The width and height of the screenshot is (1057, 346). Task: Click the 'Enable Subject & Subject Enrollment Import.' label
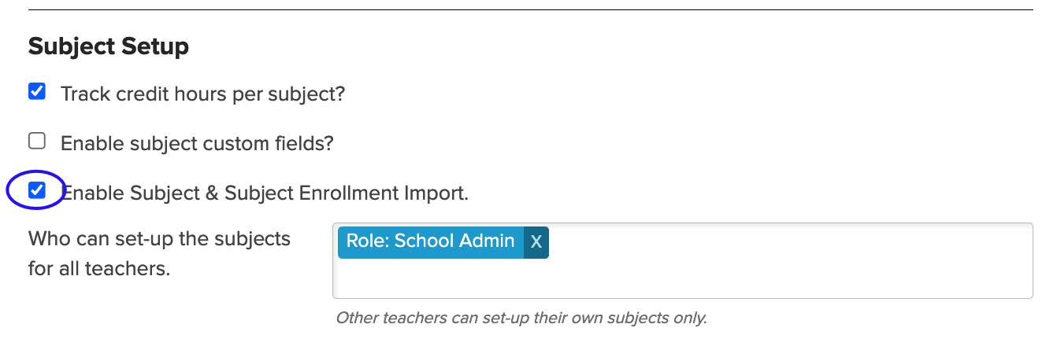265,193
